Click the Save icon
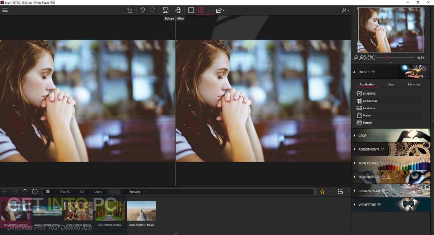 coord(165,10)
